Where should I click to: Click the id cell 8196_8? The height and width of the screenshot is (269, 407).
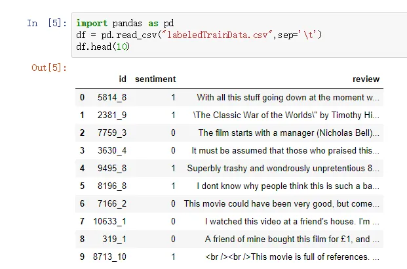pyautogui.click(x=112, y=186)
